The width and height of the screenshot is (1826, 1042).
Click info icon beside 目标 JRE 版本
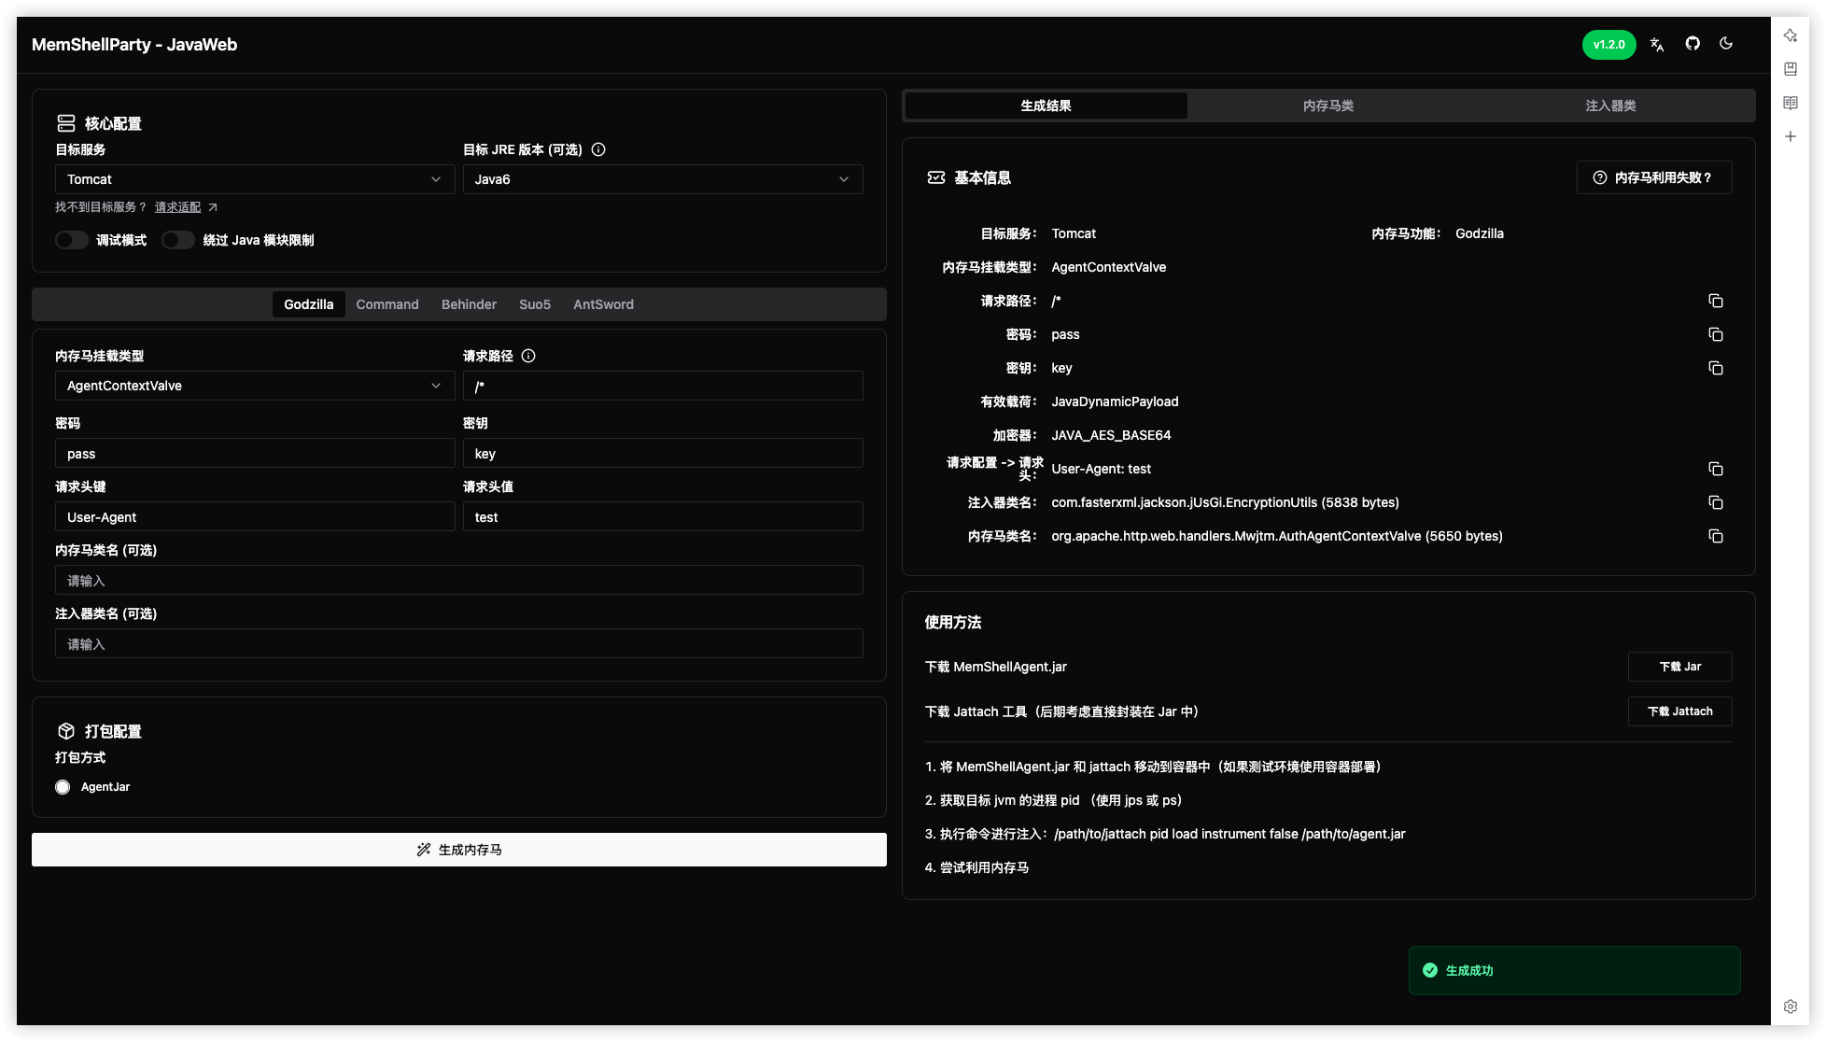click(598, 149)
